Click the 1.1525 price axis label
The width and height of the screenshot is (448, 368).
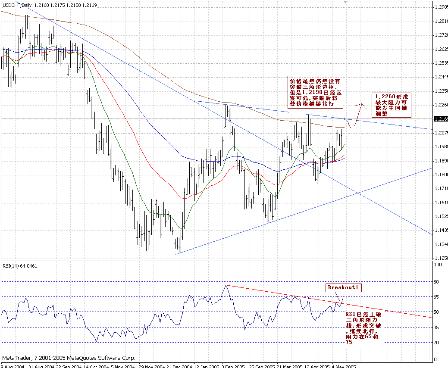coord(441,216)
